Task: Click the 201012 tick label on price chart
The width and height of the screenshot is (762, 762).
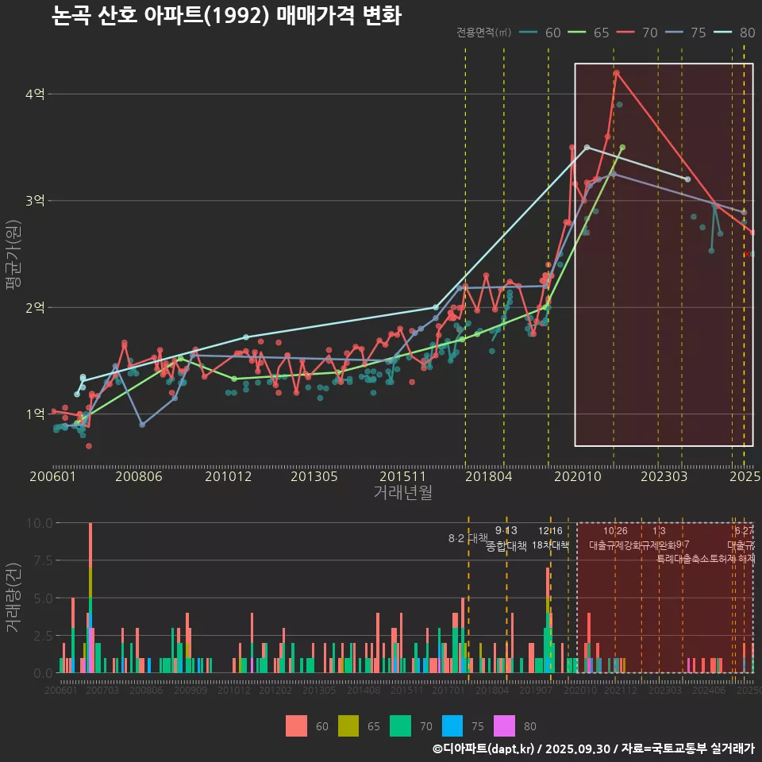Action: pos(228,476)
